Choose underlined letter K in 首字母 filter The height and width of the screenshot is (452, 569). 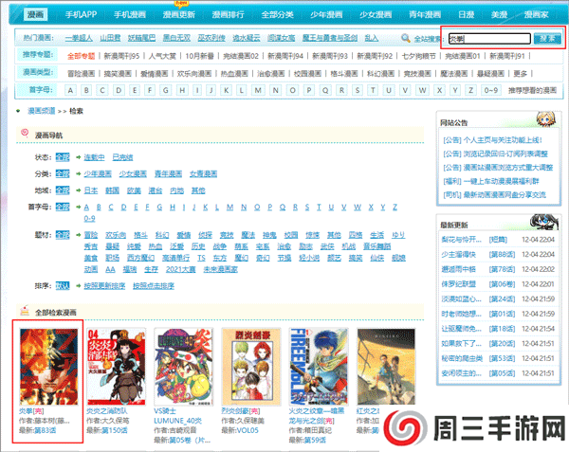coord(206,207)
